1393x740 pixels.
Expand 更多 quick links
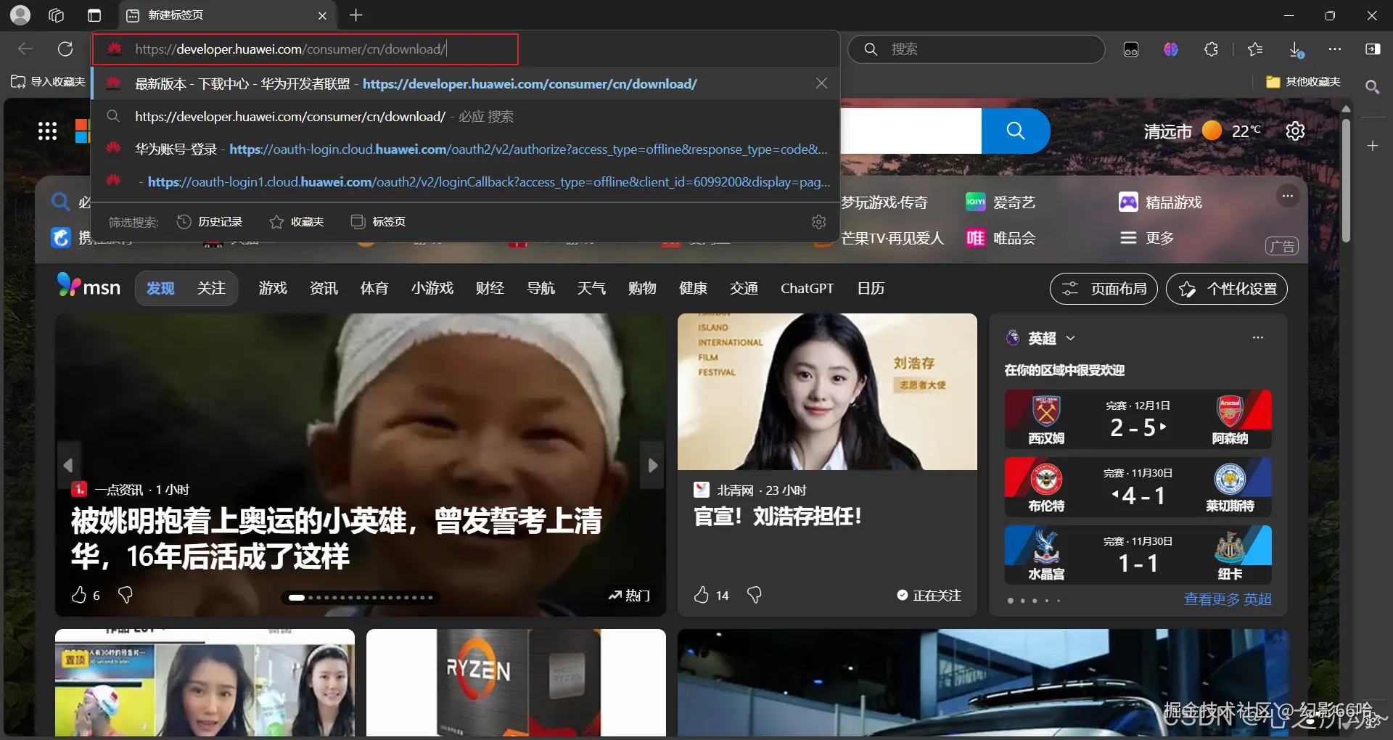tap(1147, 238)
